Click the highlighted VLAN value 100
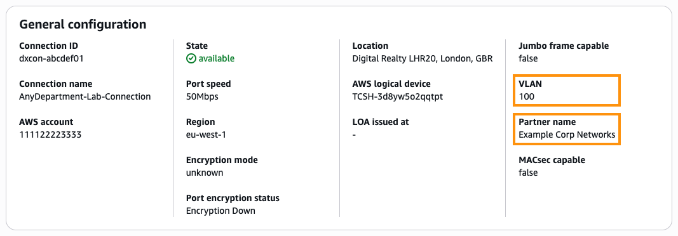The height and width of the screenshot is (236, 678). point(526,96)
